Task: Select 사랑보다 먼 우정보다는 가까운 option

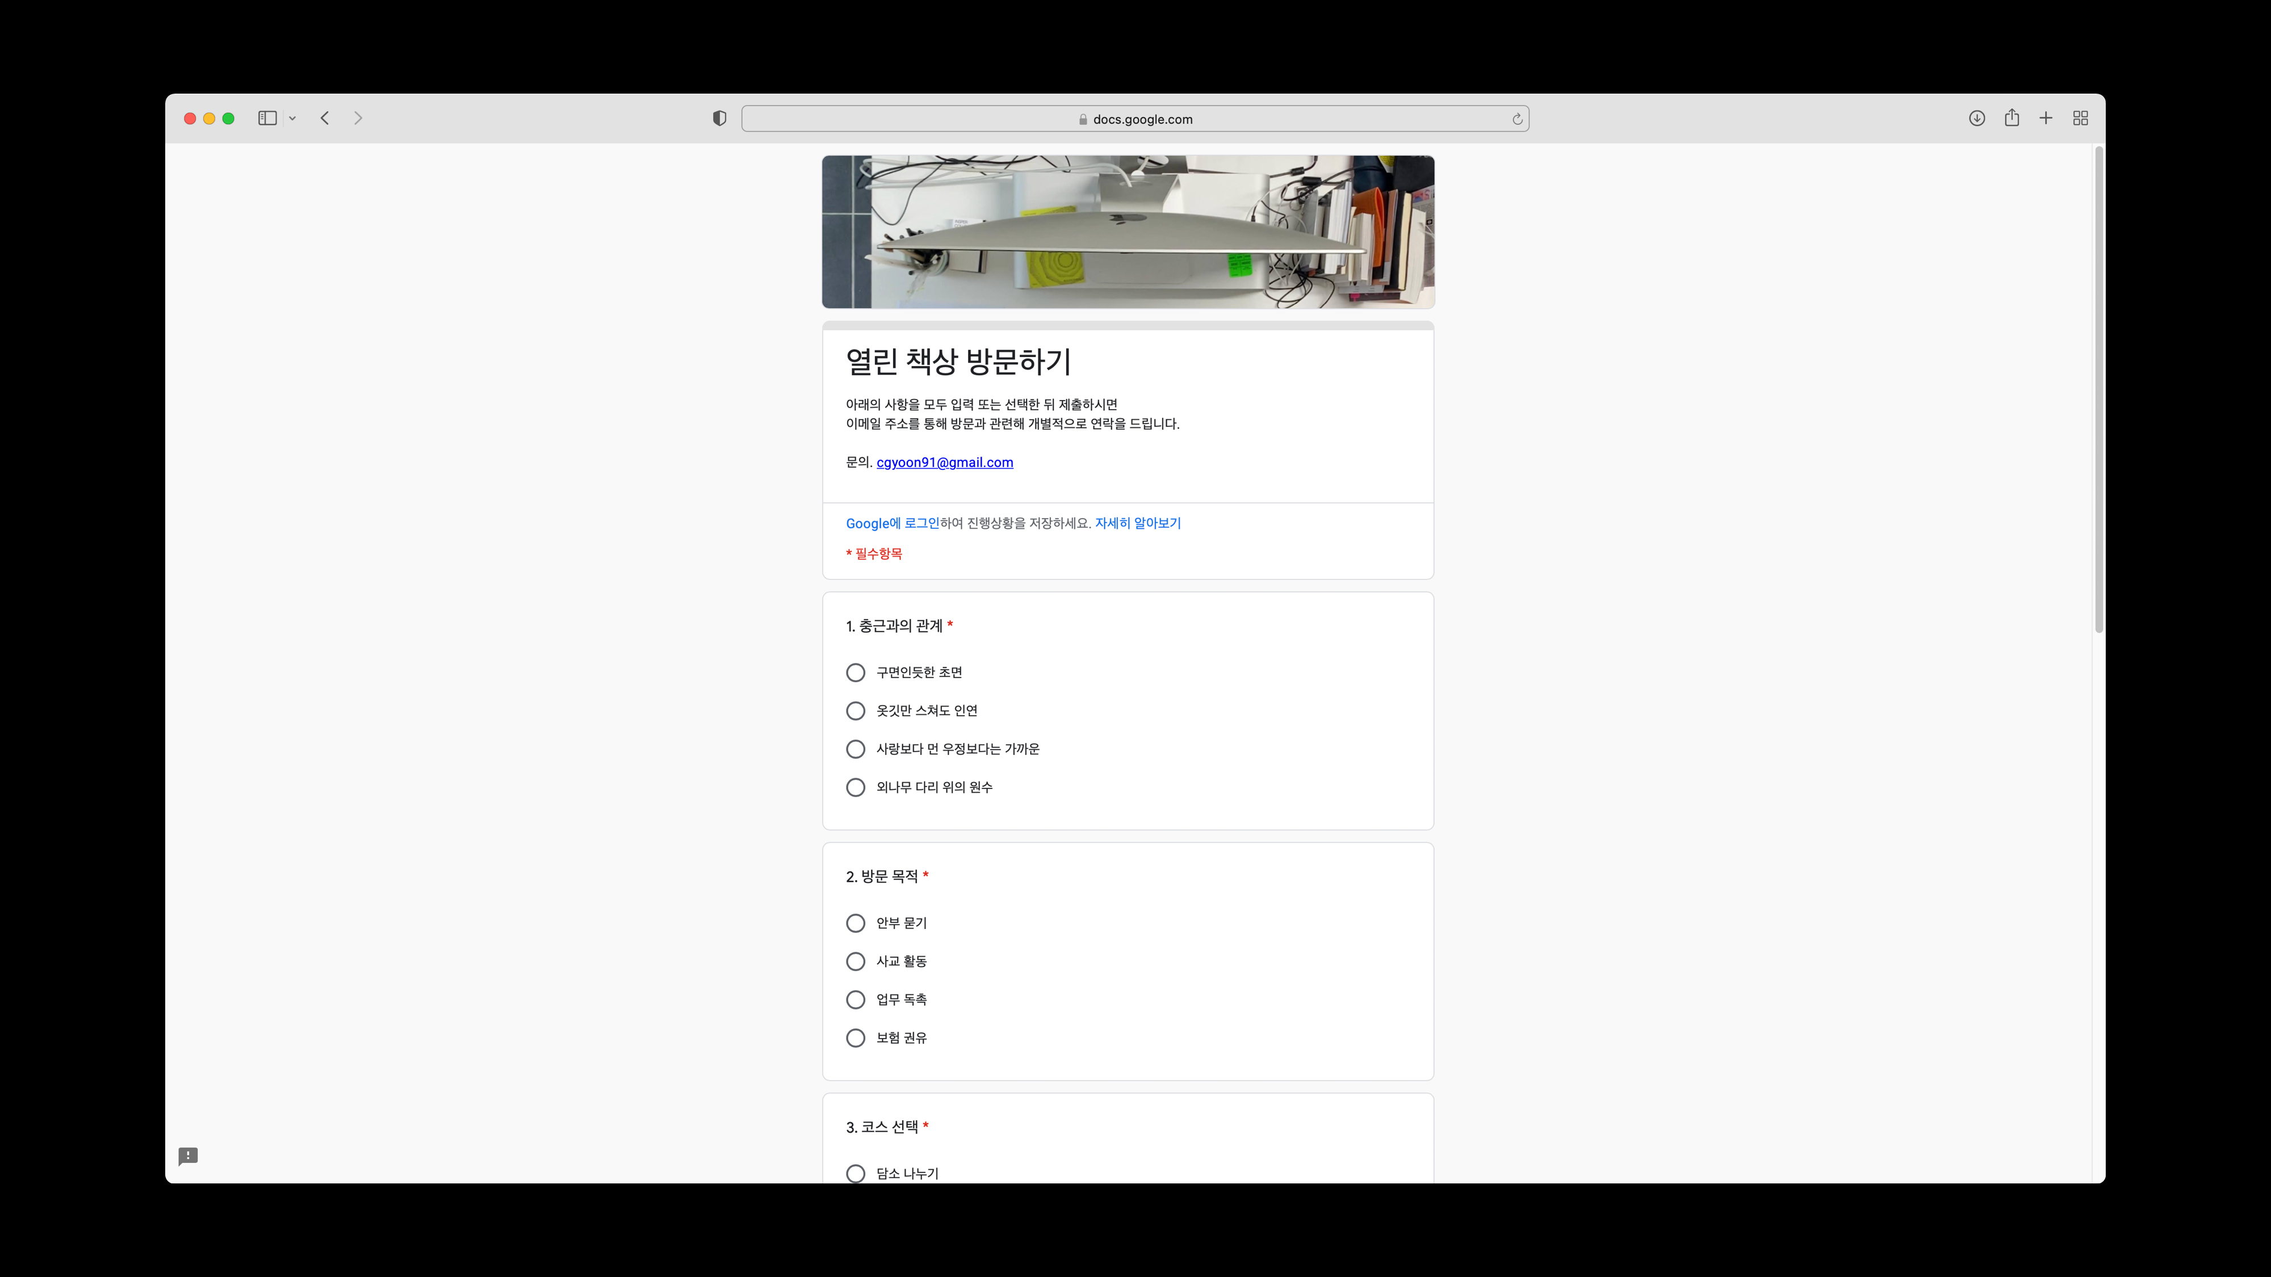Action: [855, 749]
